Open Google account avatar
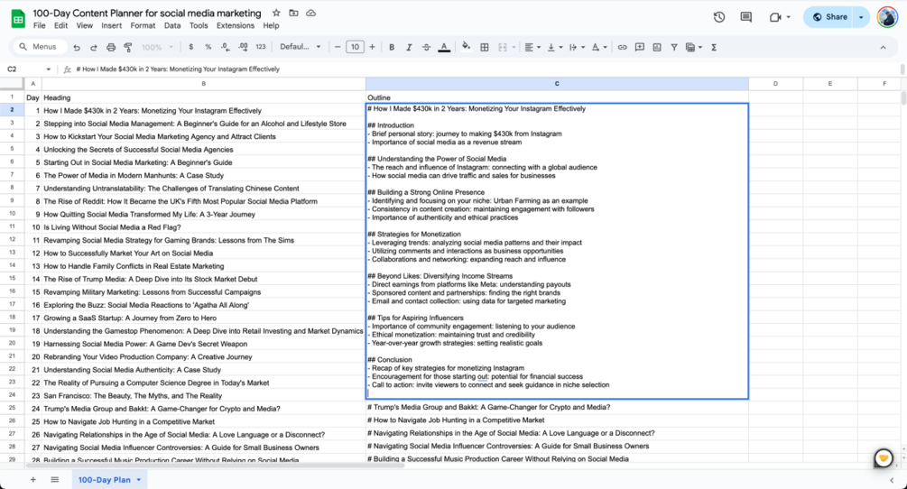The width and height of the screenshot is (907, 489). point(887,17)
